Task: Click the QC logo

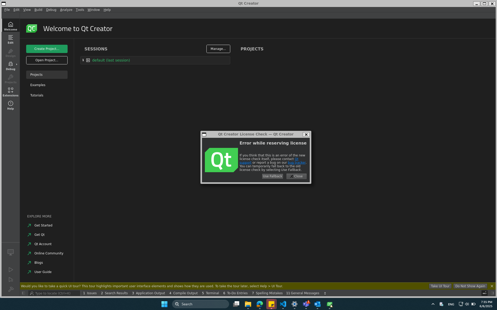Action: pos(32,28)
